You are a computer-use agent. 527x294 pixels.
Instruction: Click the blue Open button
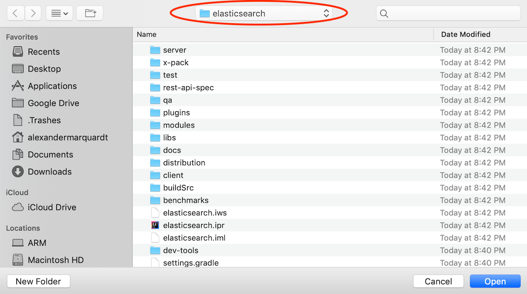[x=495, y=281]
